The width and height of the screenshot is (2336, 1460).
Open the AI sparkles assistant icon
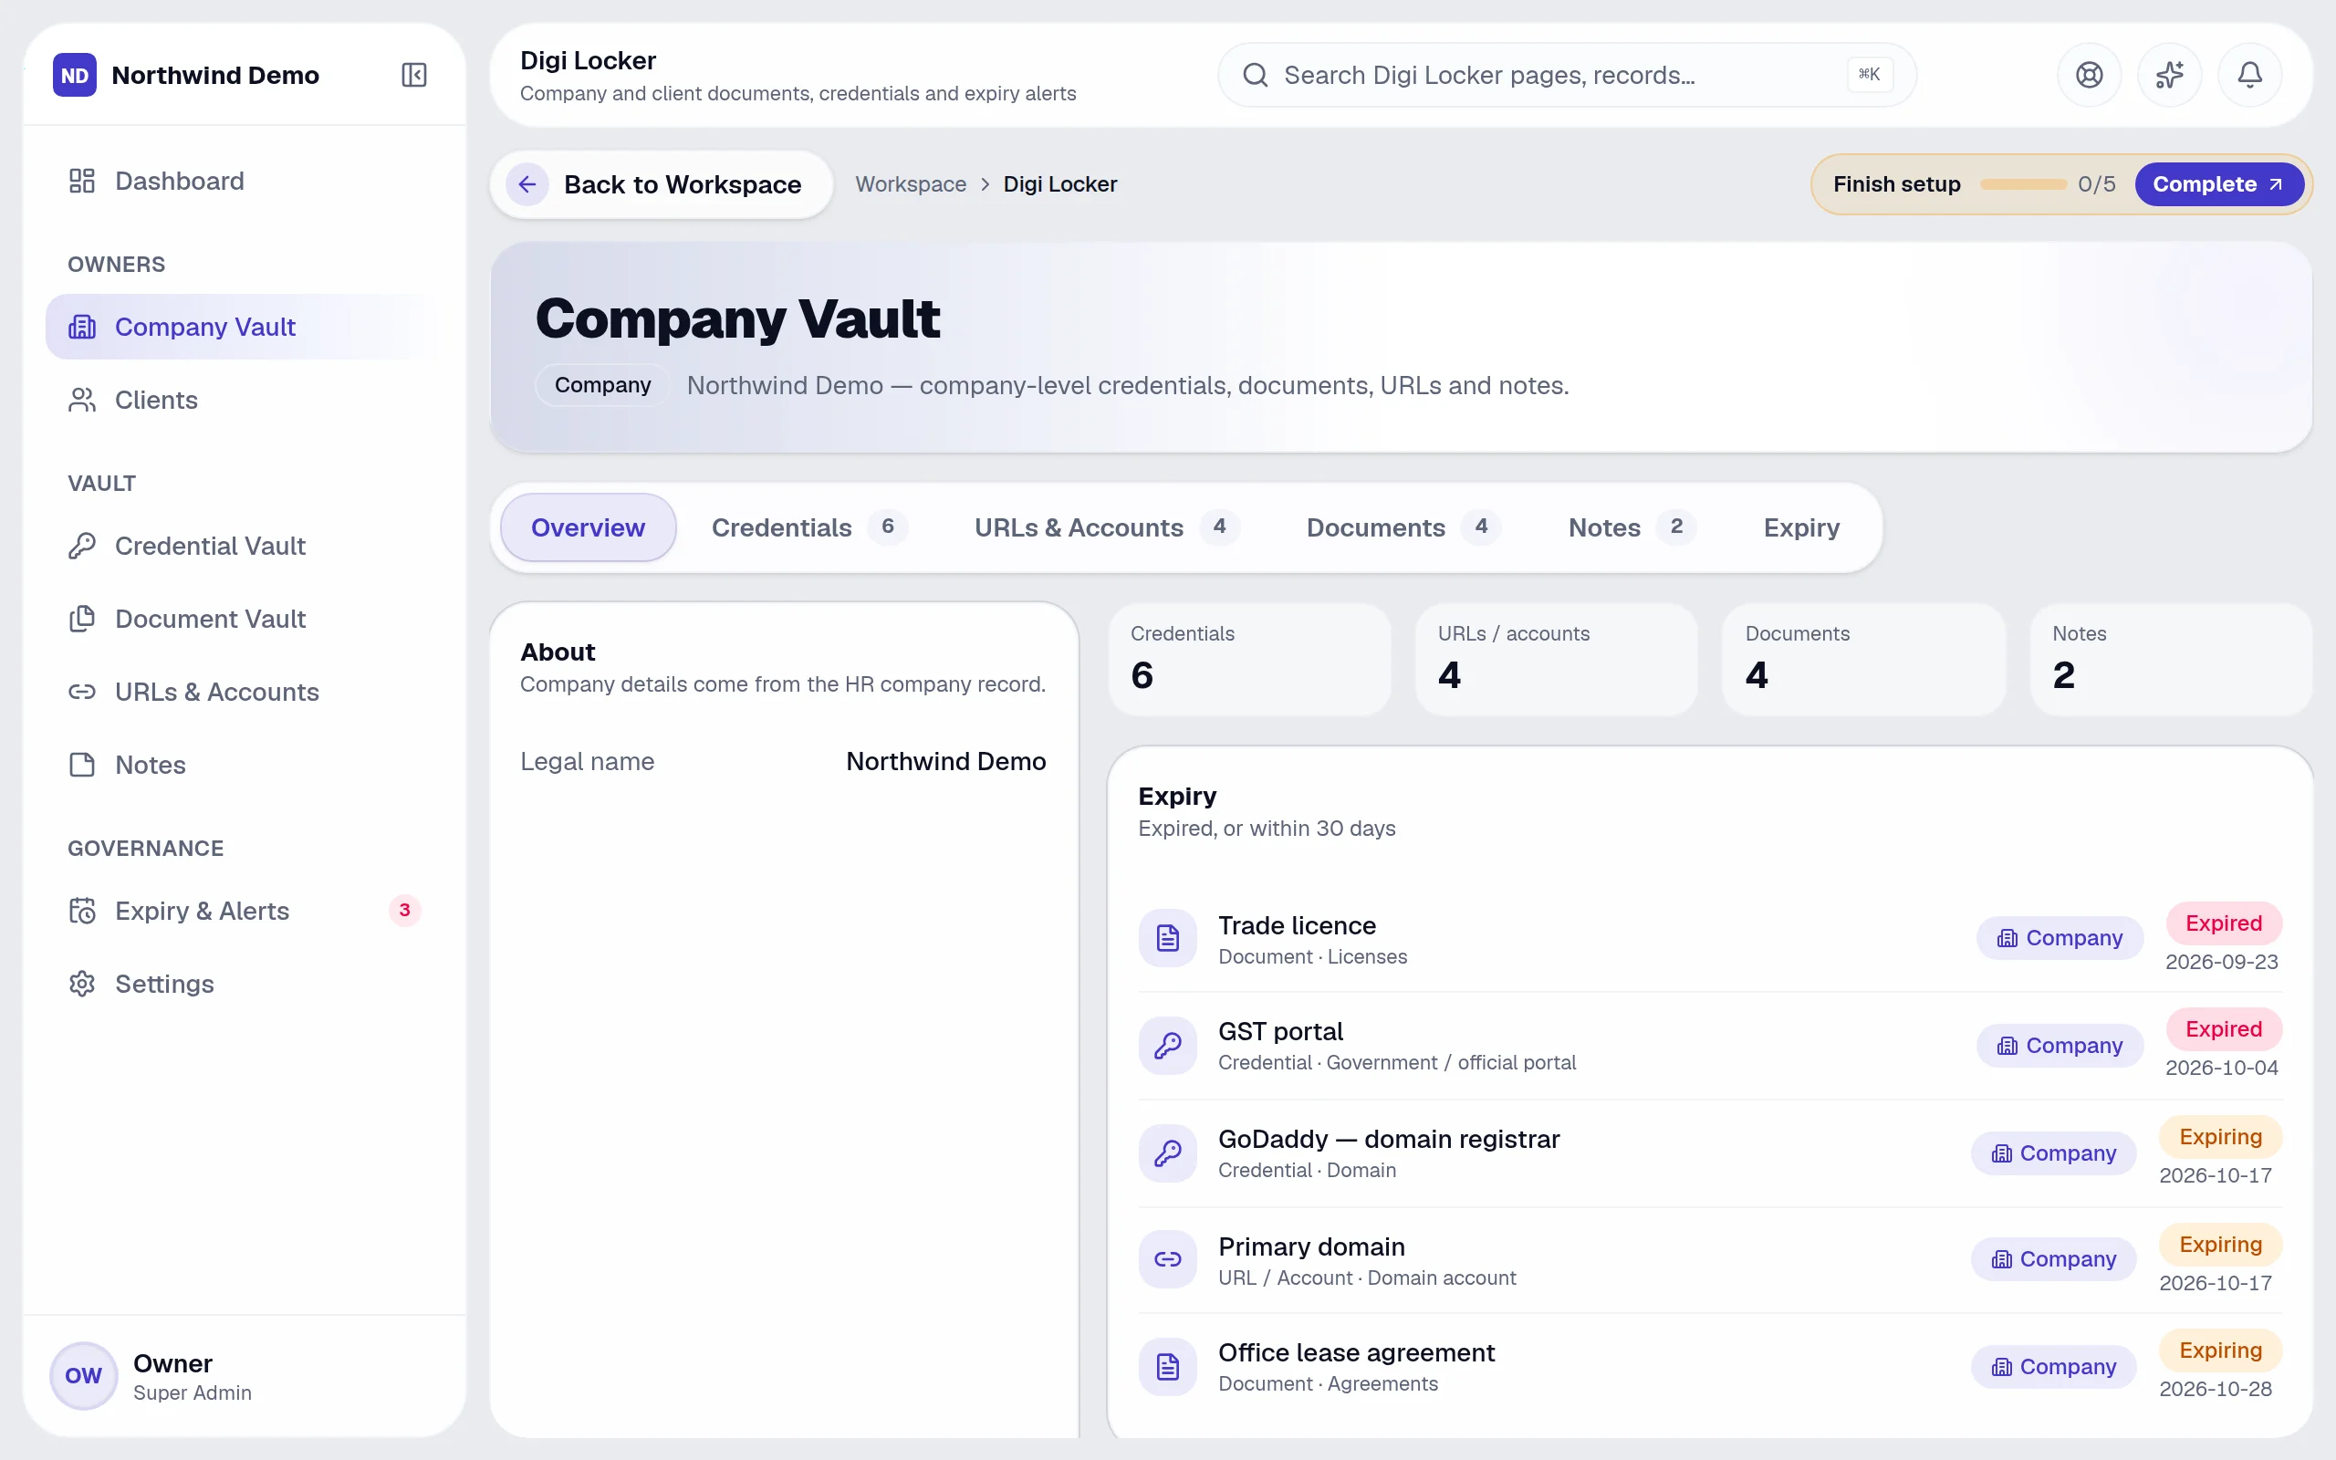(2169, 74)
